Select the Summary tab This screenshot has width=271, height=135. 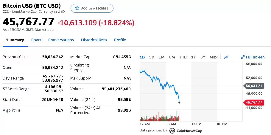15,40
